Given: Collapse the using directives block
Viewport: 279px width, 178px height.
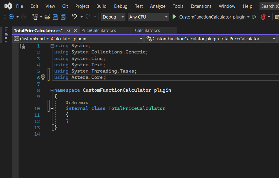Looking at the screenshot, I should (52, 46).
